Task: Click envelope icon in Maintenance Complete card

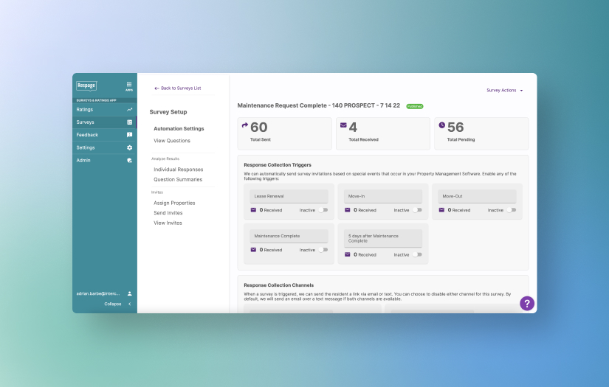Action: pyautogui.click(x=253, y=250)
